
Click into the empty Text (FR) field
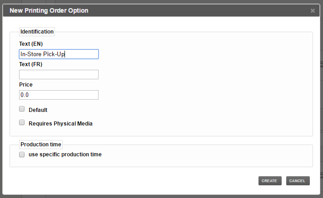click(x=59, y=75)
